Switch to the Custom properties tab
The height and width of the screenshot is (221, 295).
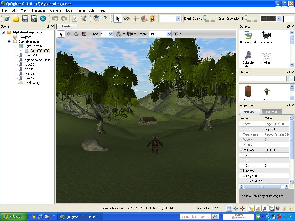point(271,112)
